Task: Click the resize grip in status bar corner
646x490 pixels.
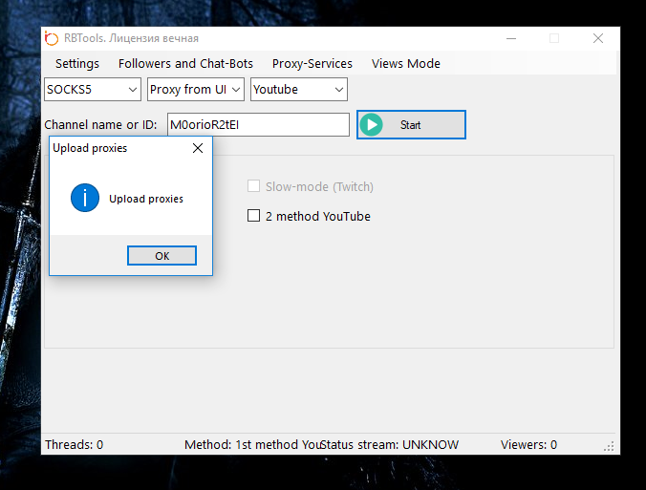Action: 610,446
